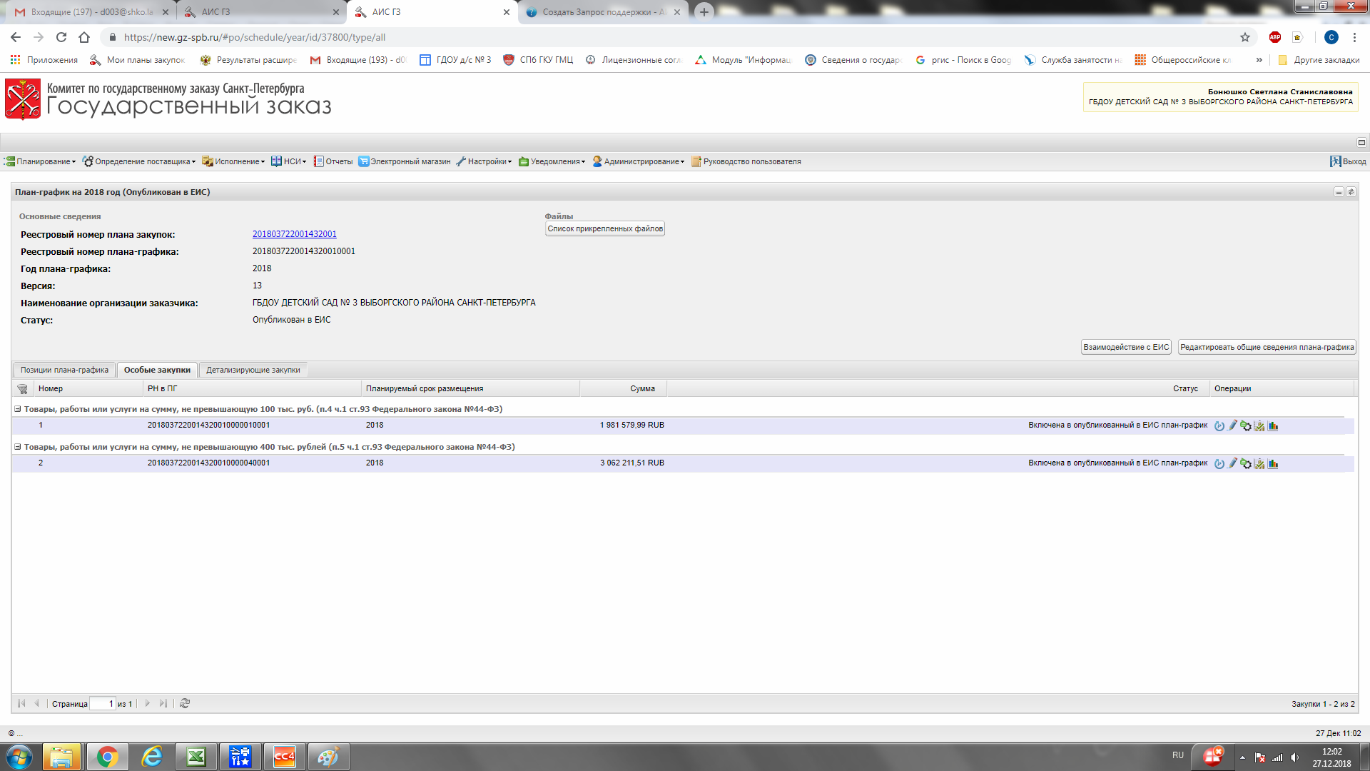Go to the last page in pager
1370x771 pixels.
tap(163, 703)
